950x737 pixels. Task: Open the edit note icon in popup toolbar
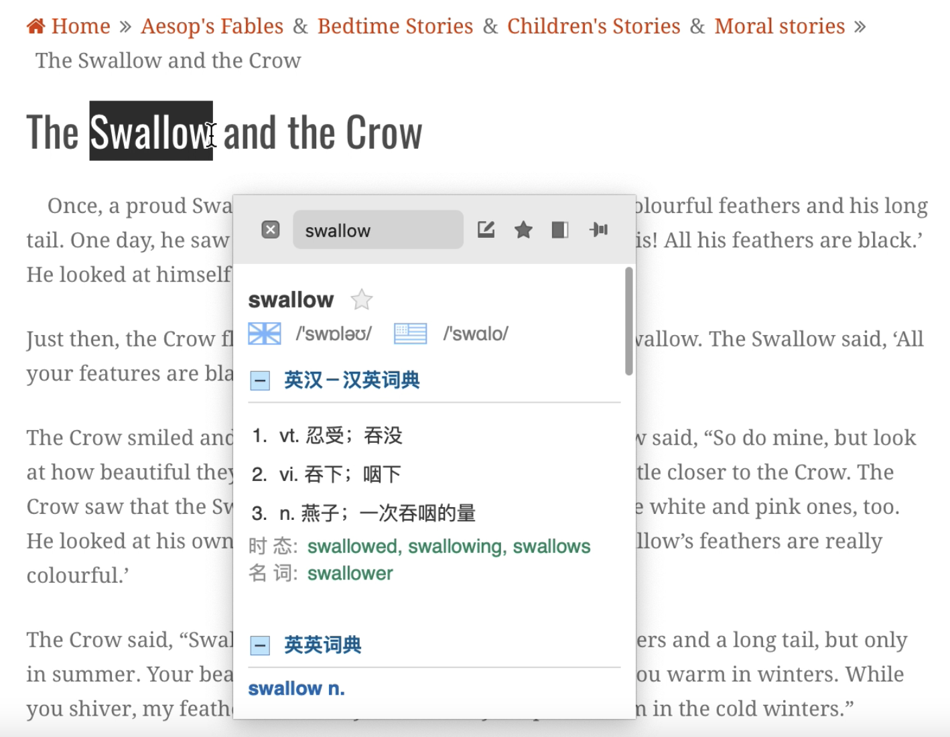pos(486,230)
